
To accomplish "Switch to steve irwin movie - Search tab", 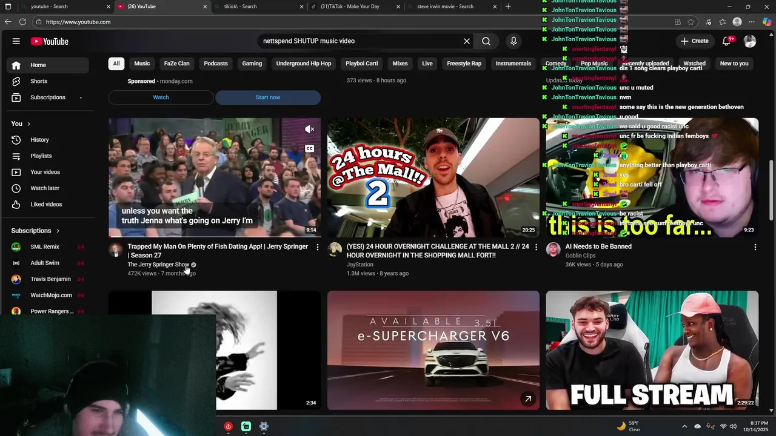I will coord(452,7).
